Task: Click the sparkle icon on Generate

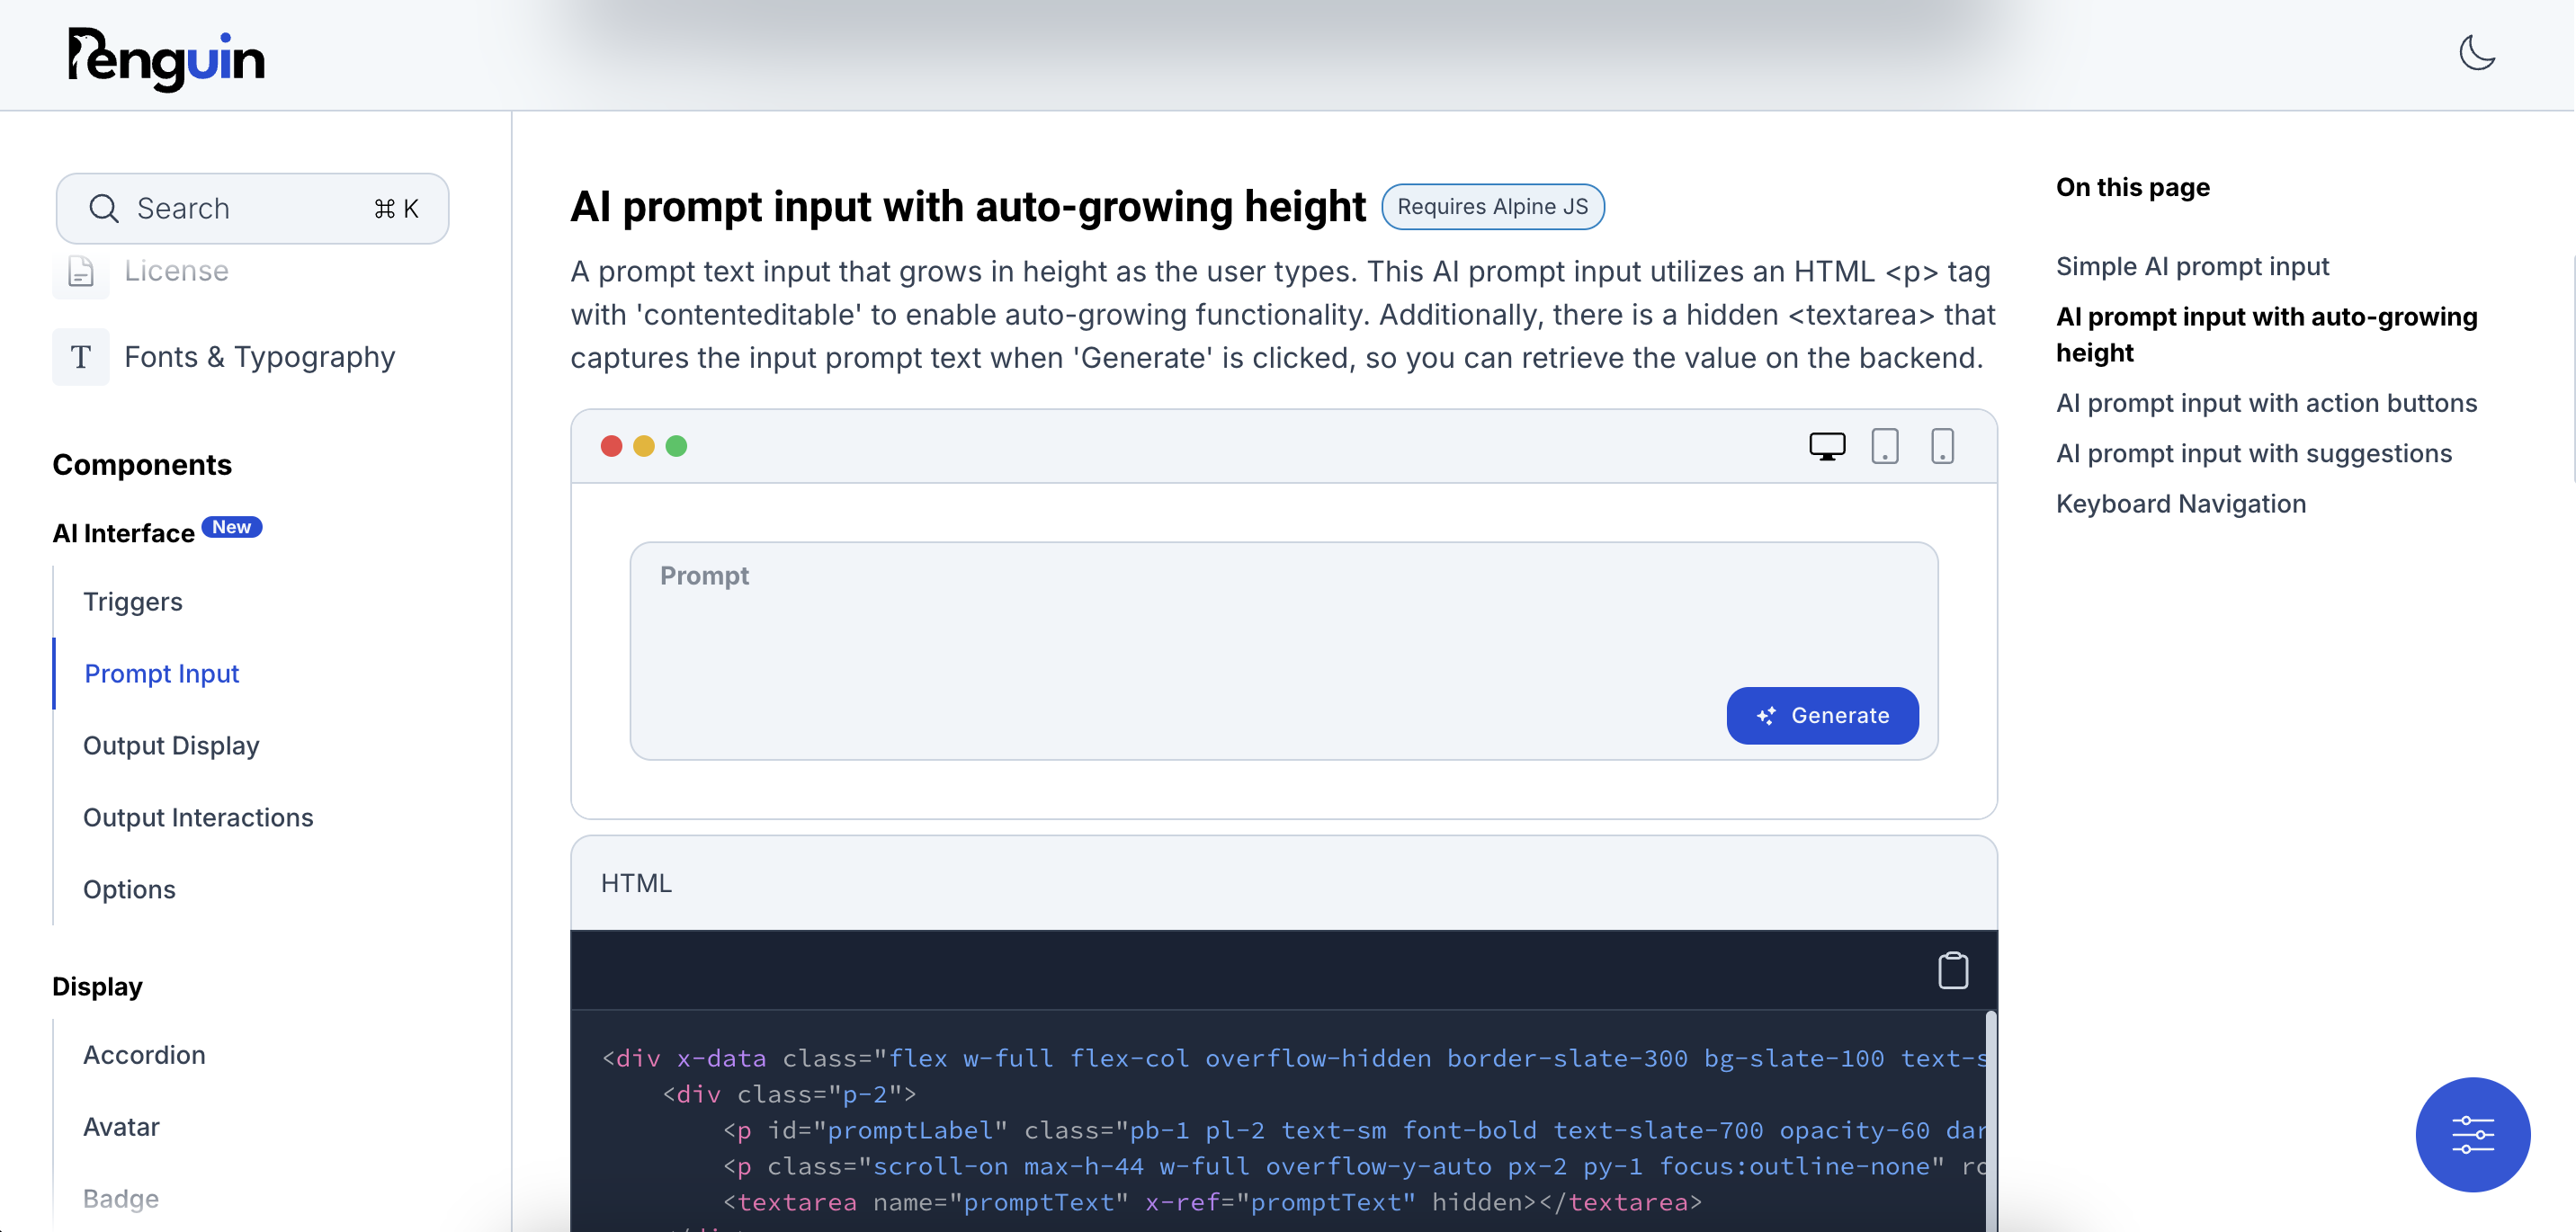Action: pyautogui.click(x=1766, y=715)
